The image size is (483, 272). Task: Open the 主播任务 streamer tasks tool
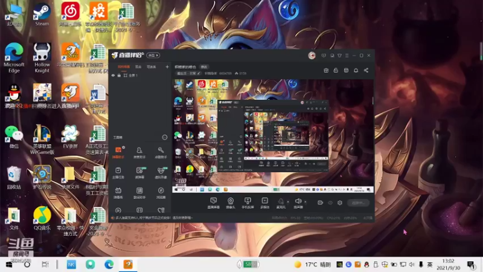(x=118, y=173)
